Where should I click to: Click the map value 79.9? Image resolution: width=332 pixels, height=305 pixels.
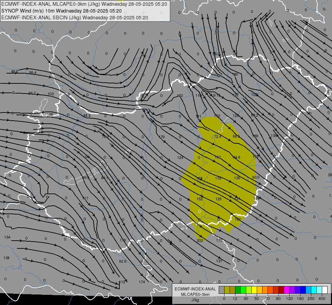[105, 137]
